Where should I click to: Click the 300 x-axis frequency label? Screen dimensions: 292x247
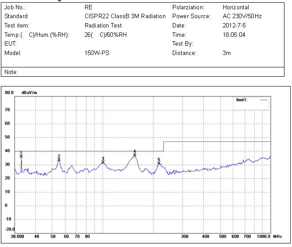pyautogui.click(x=185, y=236)
